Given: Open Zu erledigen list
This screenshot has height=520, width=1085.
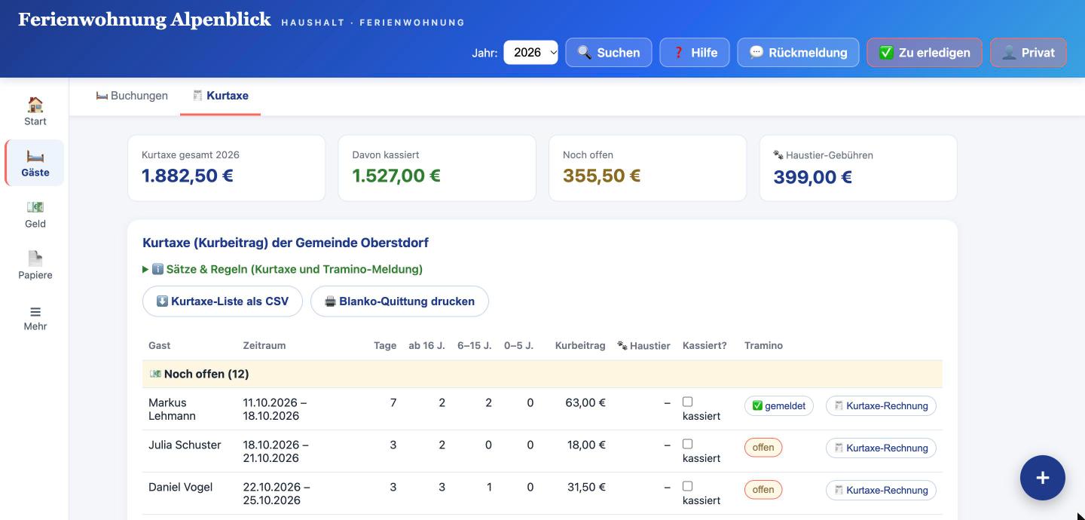Looking at the screenshot, I should coord(925,53).
